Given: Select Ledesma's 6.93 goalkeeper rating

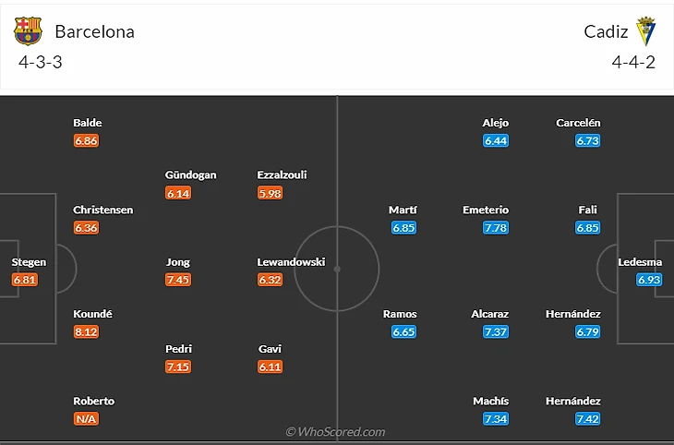Looking at the screenshot, I should 650,280.
